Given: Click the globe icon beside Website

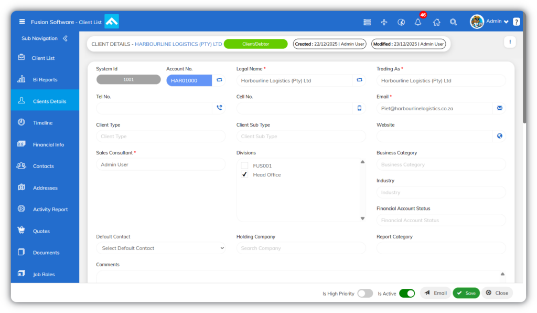Looking at the screenshot, I should [500, 136].
